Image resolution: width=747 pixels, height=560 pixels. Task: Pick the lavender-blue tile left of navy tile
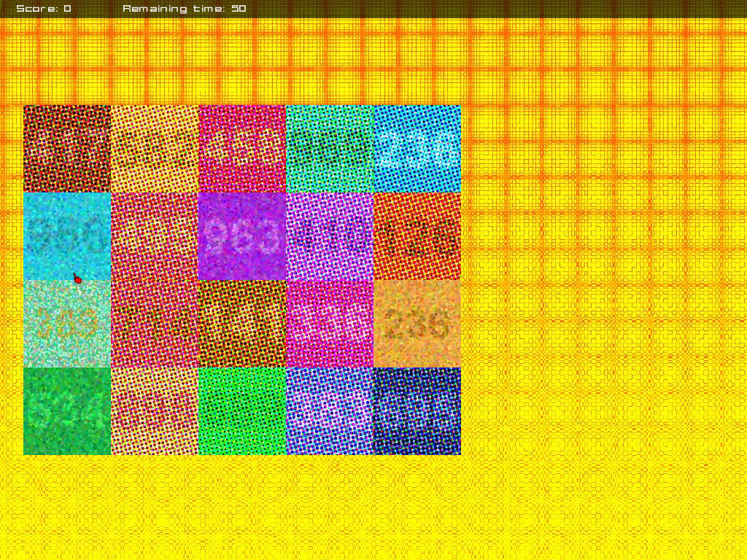(330, 411)
